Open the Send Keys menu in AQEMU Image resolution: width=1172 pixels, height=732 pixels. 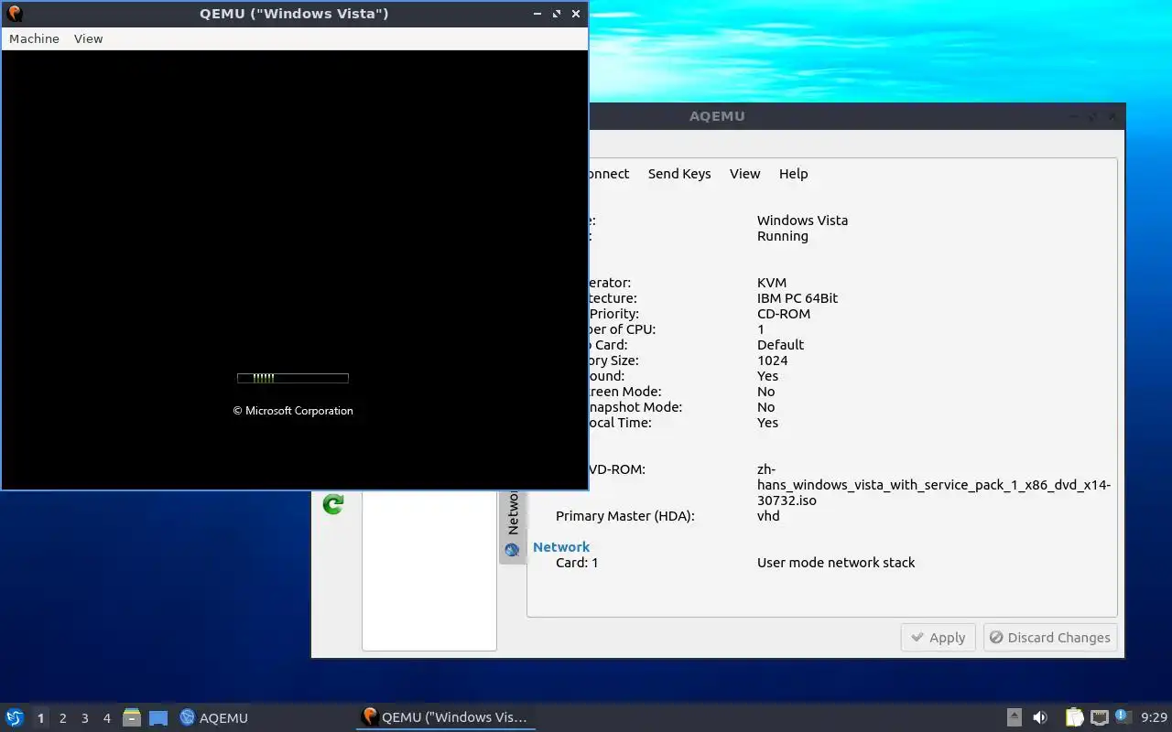[x=679, y=174]
